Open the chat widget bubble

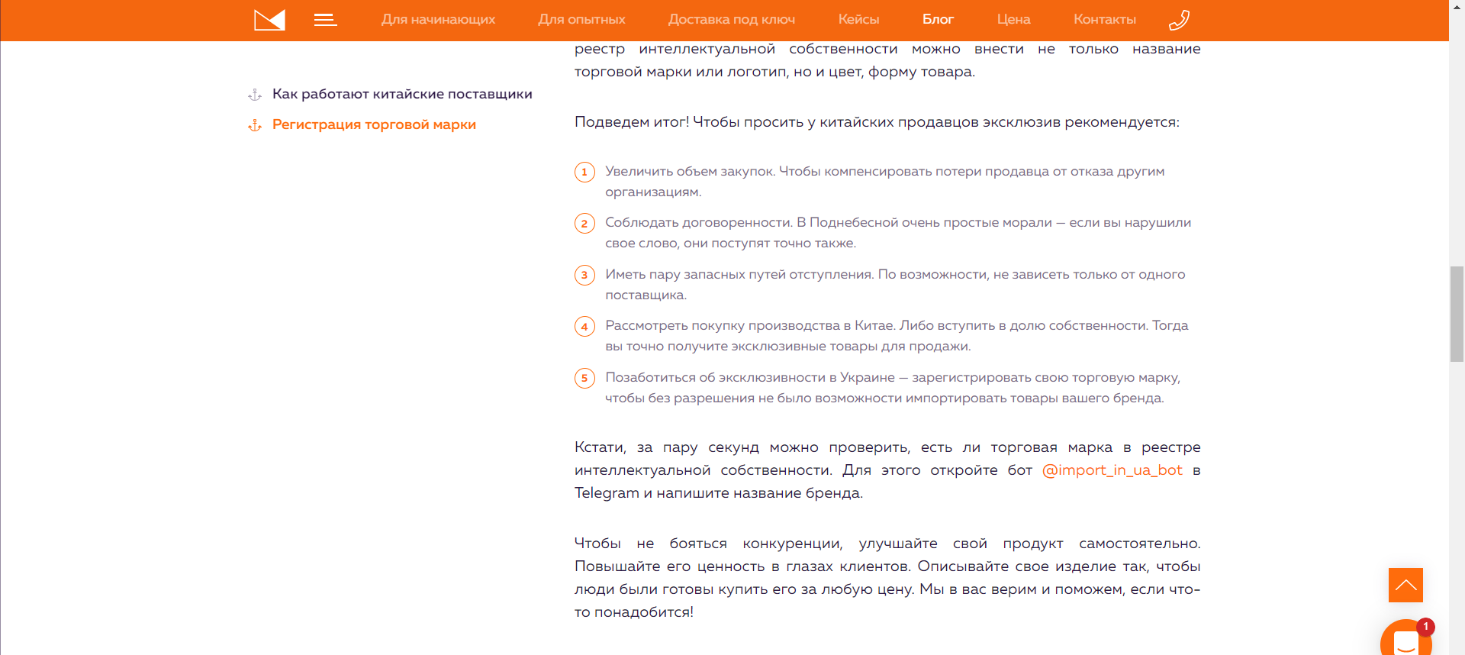(x=1406, y=638)
